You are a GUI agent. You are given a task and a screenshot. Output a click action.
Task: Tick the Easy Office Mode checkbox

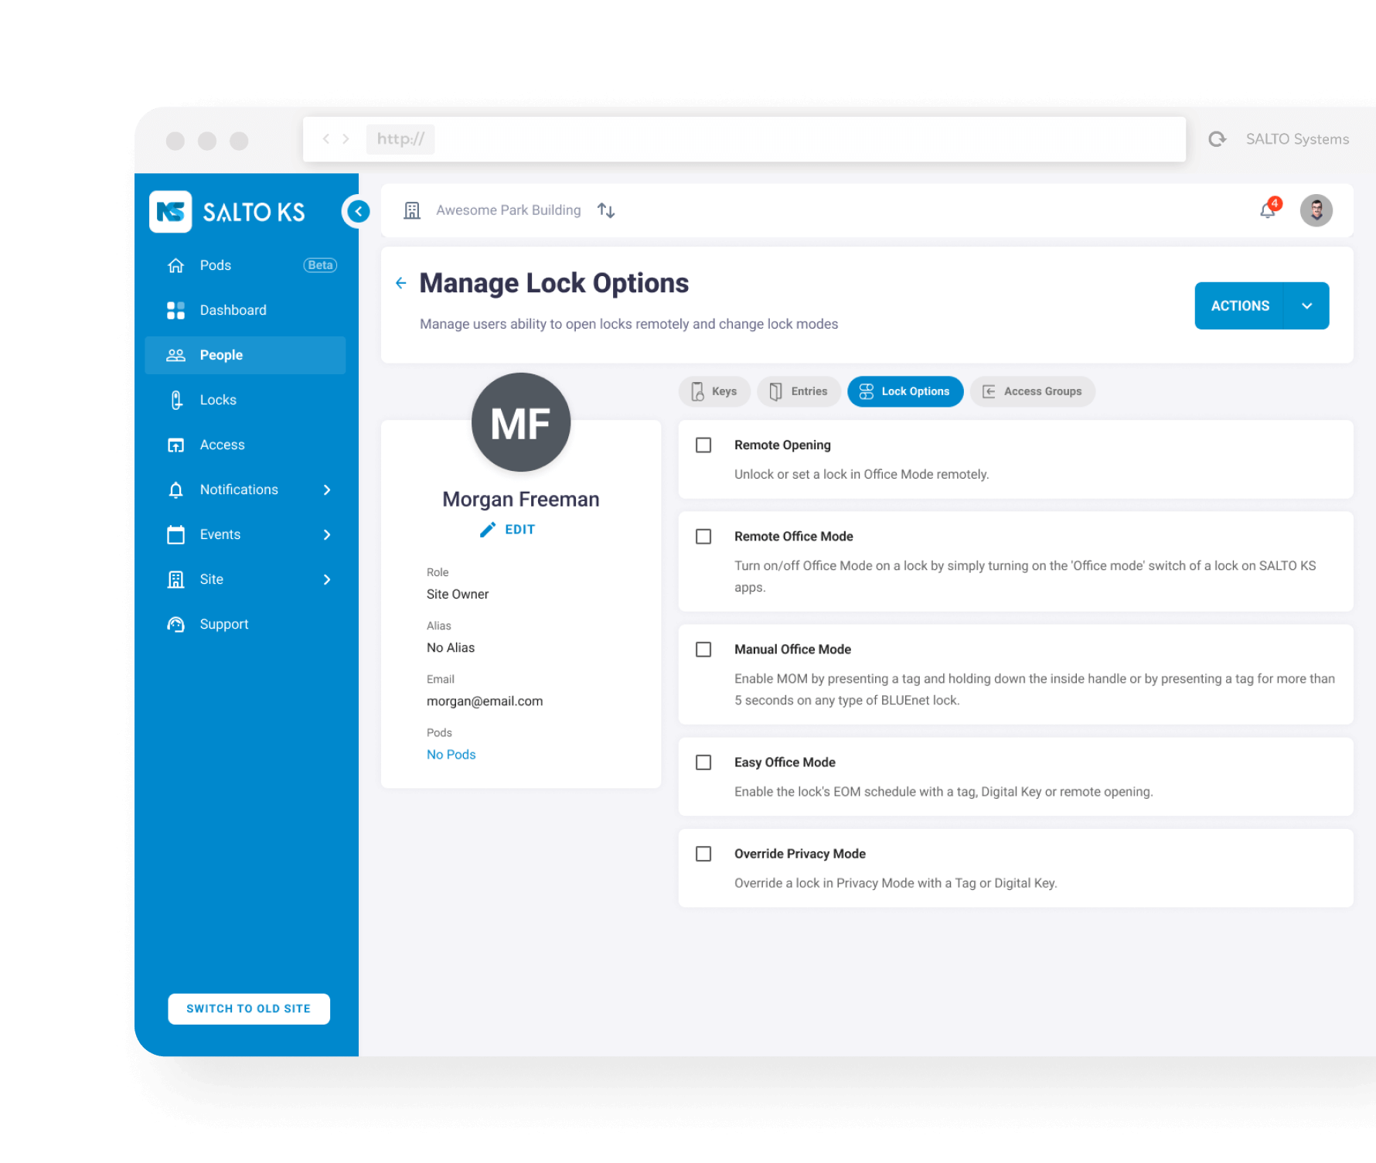703,762
